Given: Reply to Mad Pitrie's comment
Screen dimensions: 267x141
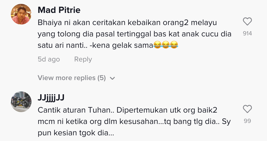Looking at the screenshot, I should (83, 59).
